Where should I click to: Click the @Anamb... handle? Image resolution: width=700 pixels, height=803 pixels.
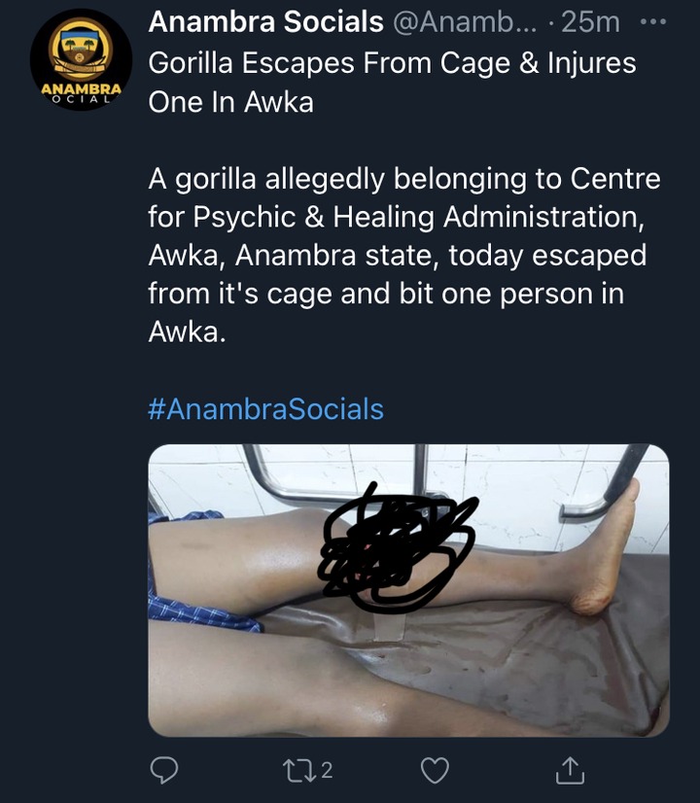[465, 22]
